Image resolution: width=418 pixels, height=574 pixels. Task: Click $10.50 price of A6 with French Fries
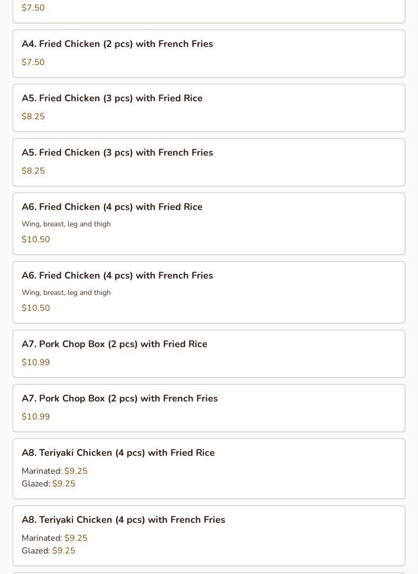36,308
